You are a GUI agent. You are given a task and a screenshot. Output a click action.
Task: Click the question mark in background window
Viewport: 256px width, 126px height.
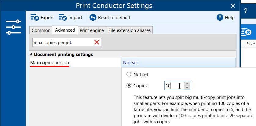(x=245, y=10)
